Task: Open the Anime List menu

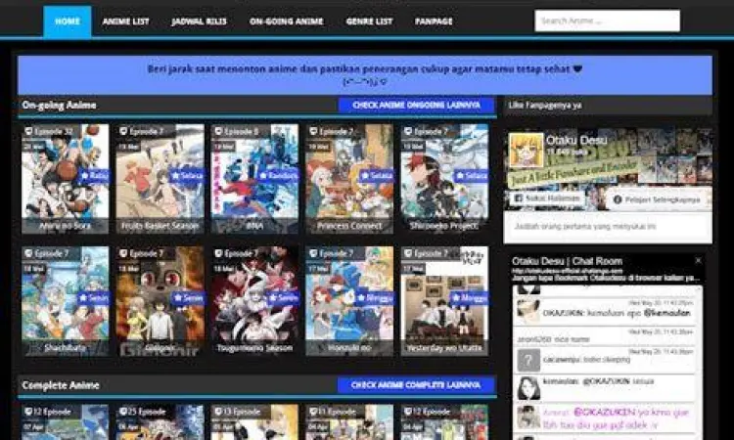Action: point(126,21)
